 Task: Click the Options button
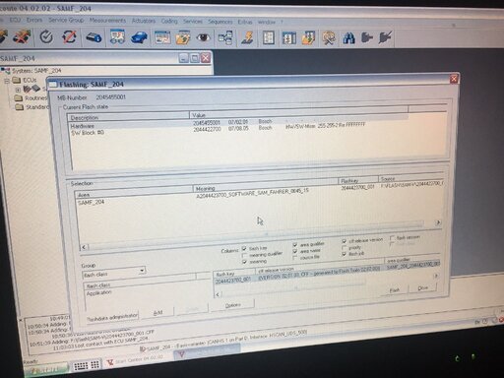coord(232,305)
